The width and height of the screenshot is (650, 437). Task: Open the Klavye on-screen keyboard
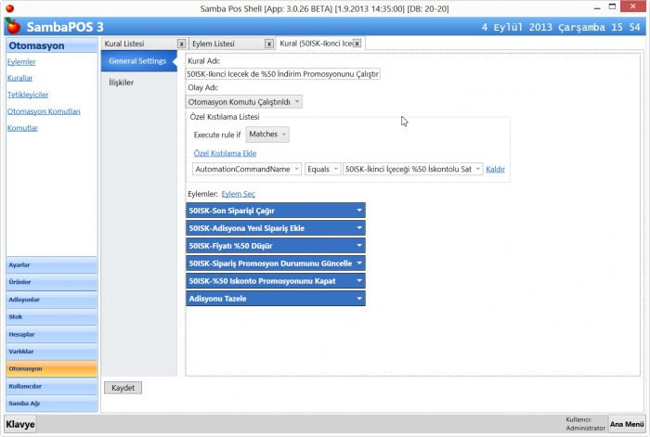click(x=20, y=424)
